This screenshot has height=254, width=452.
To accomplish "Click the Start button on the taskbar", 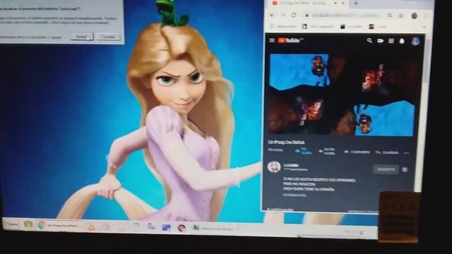I will click(11, 224).
